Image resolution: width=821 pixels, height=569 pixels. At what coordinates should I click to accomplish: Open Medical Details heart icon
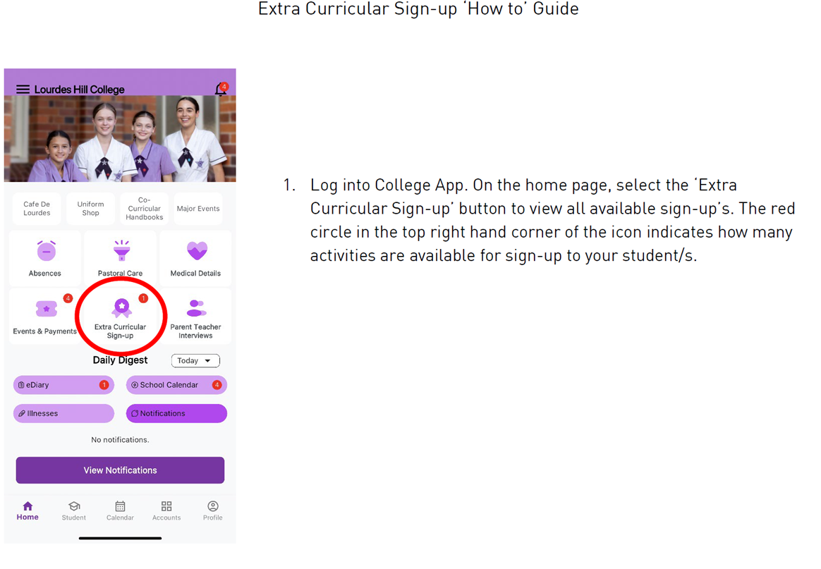[197, 251]
